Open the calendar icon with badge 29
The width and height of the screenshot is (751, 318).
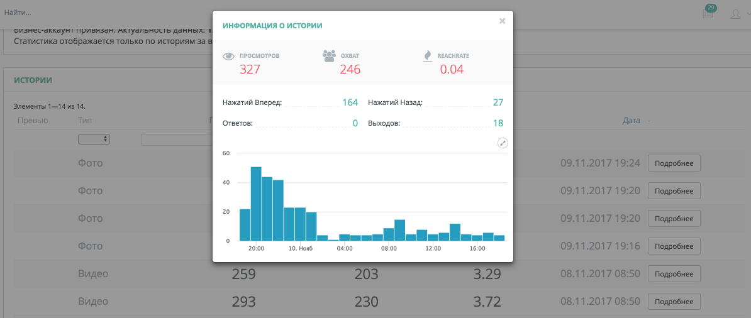coord(708,13)
